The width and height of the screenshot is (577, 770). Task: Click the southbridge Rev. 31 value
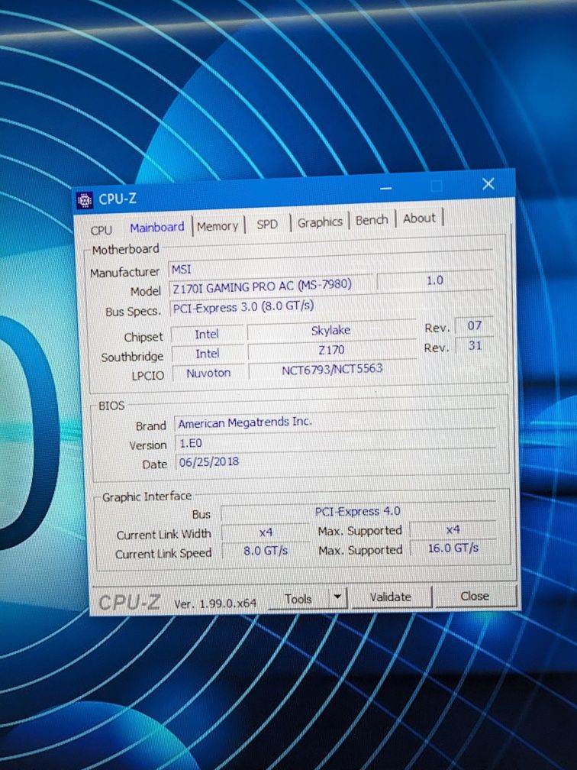(x=475, y=345)
